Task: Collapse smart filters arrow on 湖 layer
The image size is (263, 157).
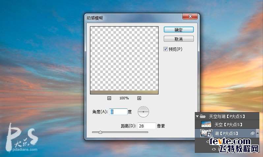Action: 257,133
